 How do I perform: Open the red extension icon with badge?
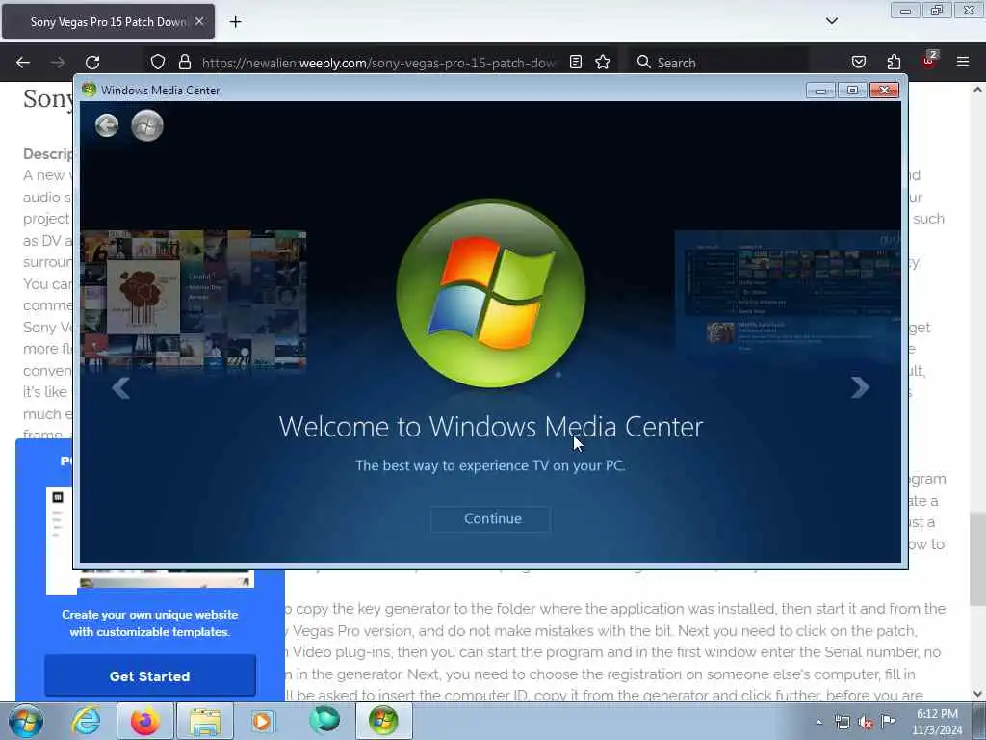tap(929, 61)
